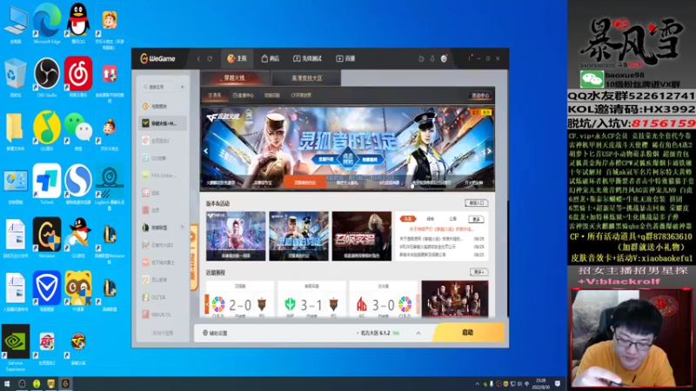Open the 3-1 match result card

[x=311, y=299]
